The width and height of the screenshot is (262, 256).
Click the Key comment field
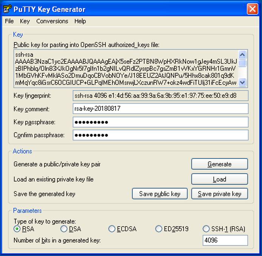tap(160, 109)
